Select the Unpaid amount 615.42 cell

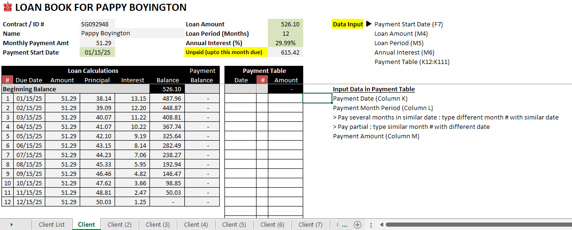tap(285, 52)
